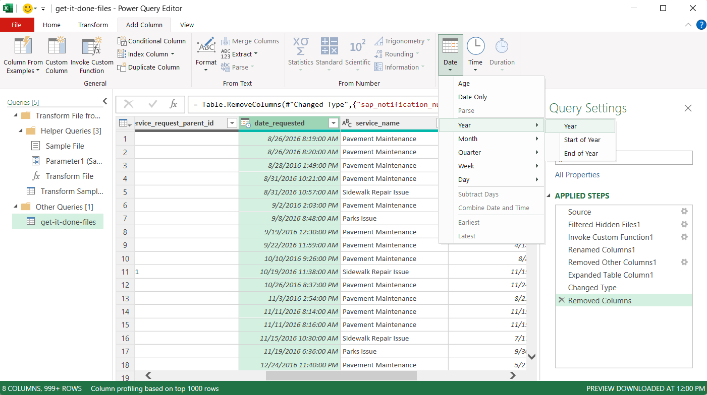
Task: Collapse the ribbon
Action: coord(688,25)
